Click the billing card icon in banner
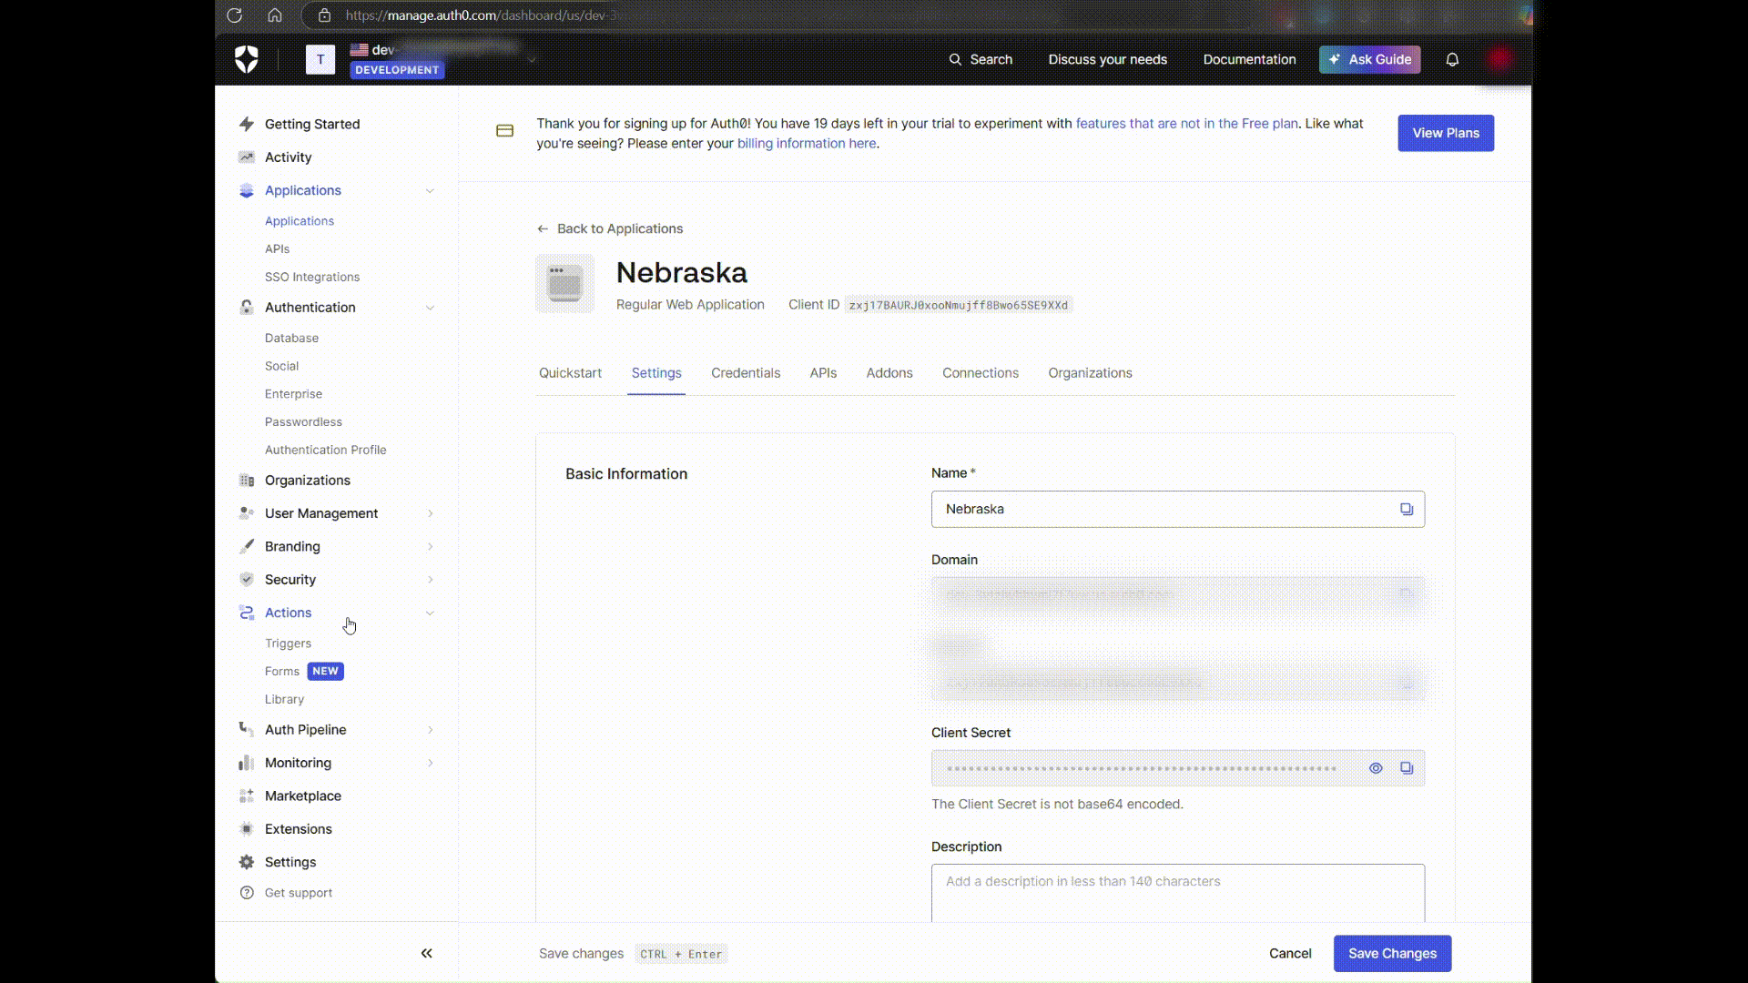Viewport: 1748px width, 983px height. pyautogui.click(x=504, y=131)
